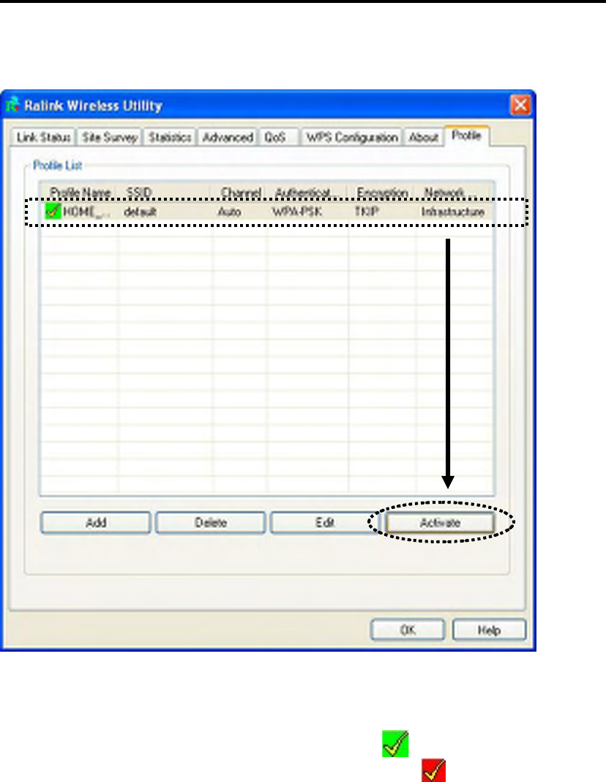Click the Ralink logo icon in title bar
This screenshot has width=606, height=782.
13,105
